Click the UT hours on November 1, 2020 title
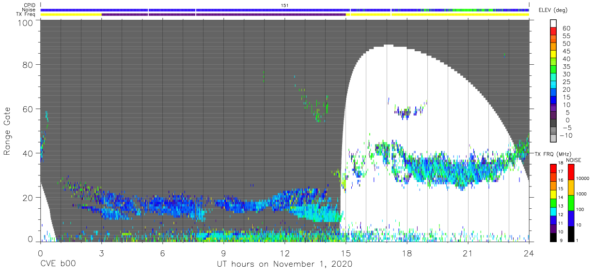The image size is (595, 274). point(284,264)
